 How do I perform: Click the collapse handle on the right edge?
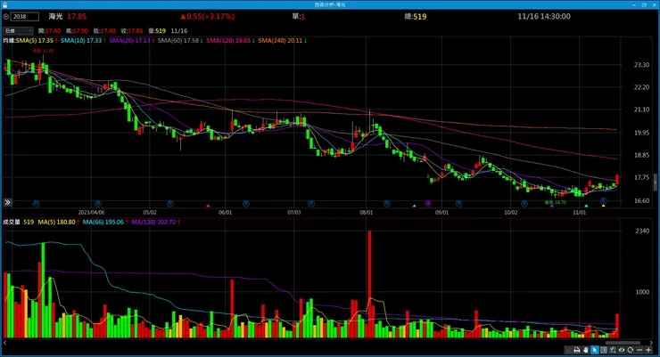pyautogui.click(x=655, y=182)
